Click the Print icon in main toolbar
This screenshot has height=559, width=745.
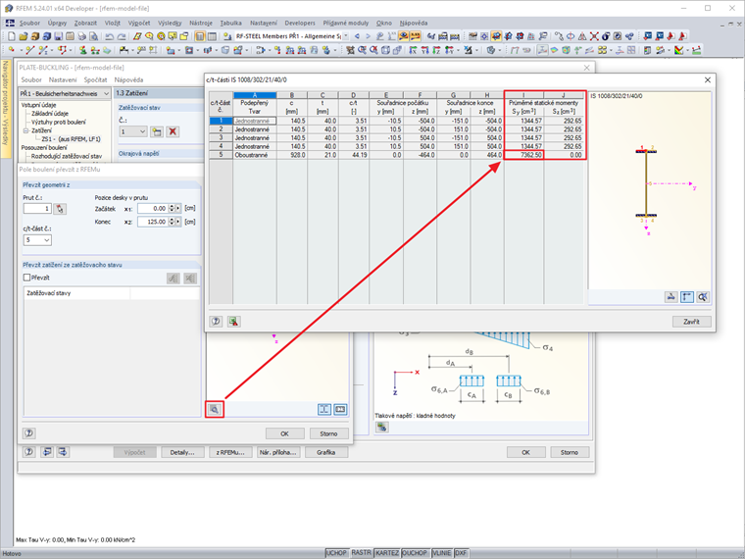tap(81, 36)
